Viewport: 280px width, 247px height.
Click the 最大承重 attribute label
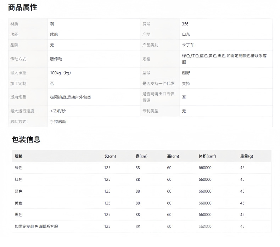[18, 73]
